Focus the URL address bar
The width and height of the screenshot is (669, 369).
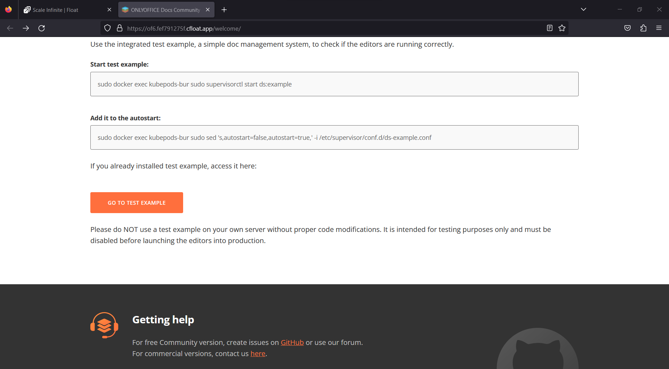click(335, 28)
